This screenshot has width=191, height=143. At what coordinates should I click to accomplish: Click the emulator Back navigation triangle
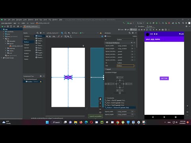pyautogui.click(x=153, y=117)
